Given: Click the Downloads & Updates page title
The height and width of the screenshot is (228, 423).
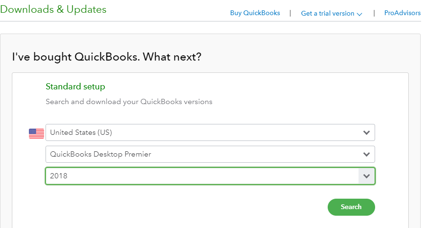Looking at the screenshot, I should [53, 9].
